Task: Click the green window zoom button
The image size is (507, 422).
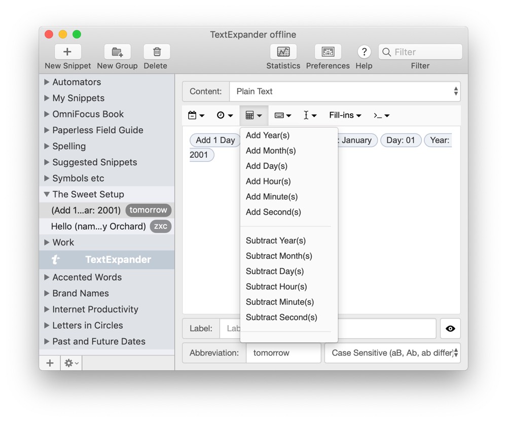Action: [x=77, y=34]
